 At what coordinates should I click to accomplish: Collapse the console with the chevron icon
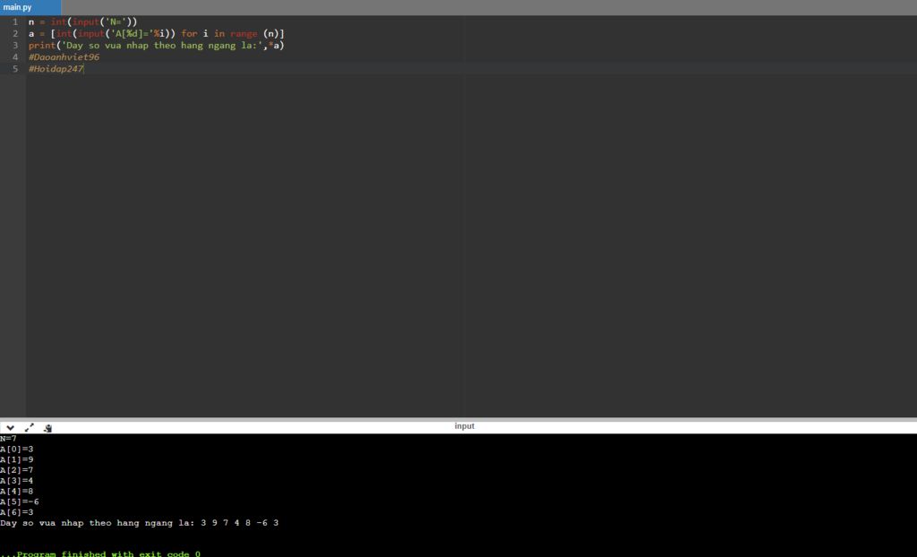click(x=10, y=428)
